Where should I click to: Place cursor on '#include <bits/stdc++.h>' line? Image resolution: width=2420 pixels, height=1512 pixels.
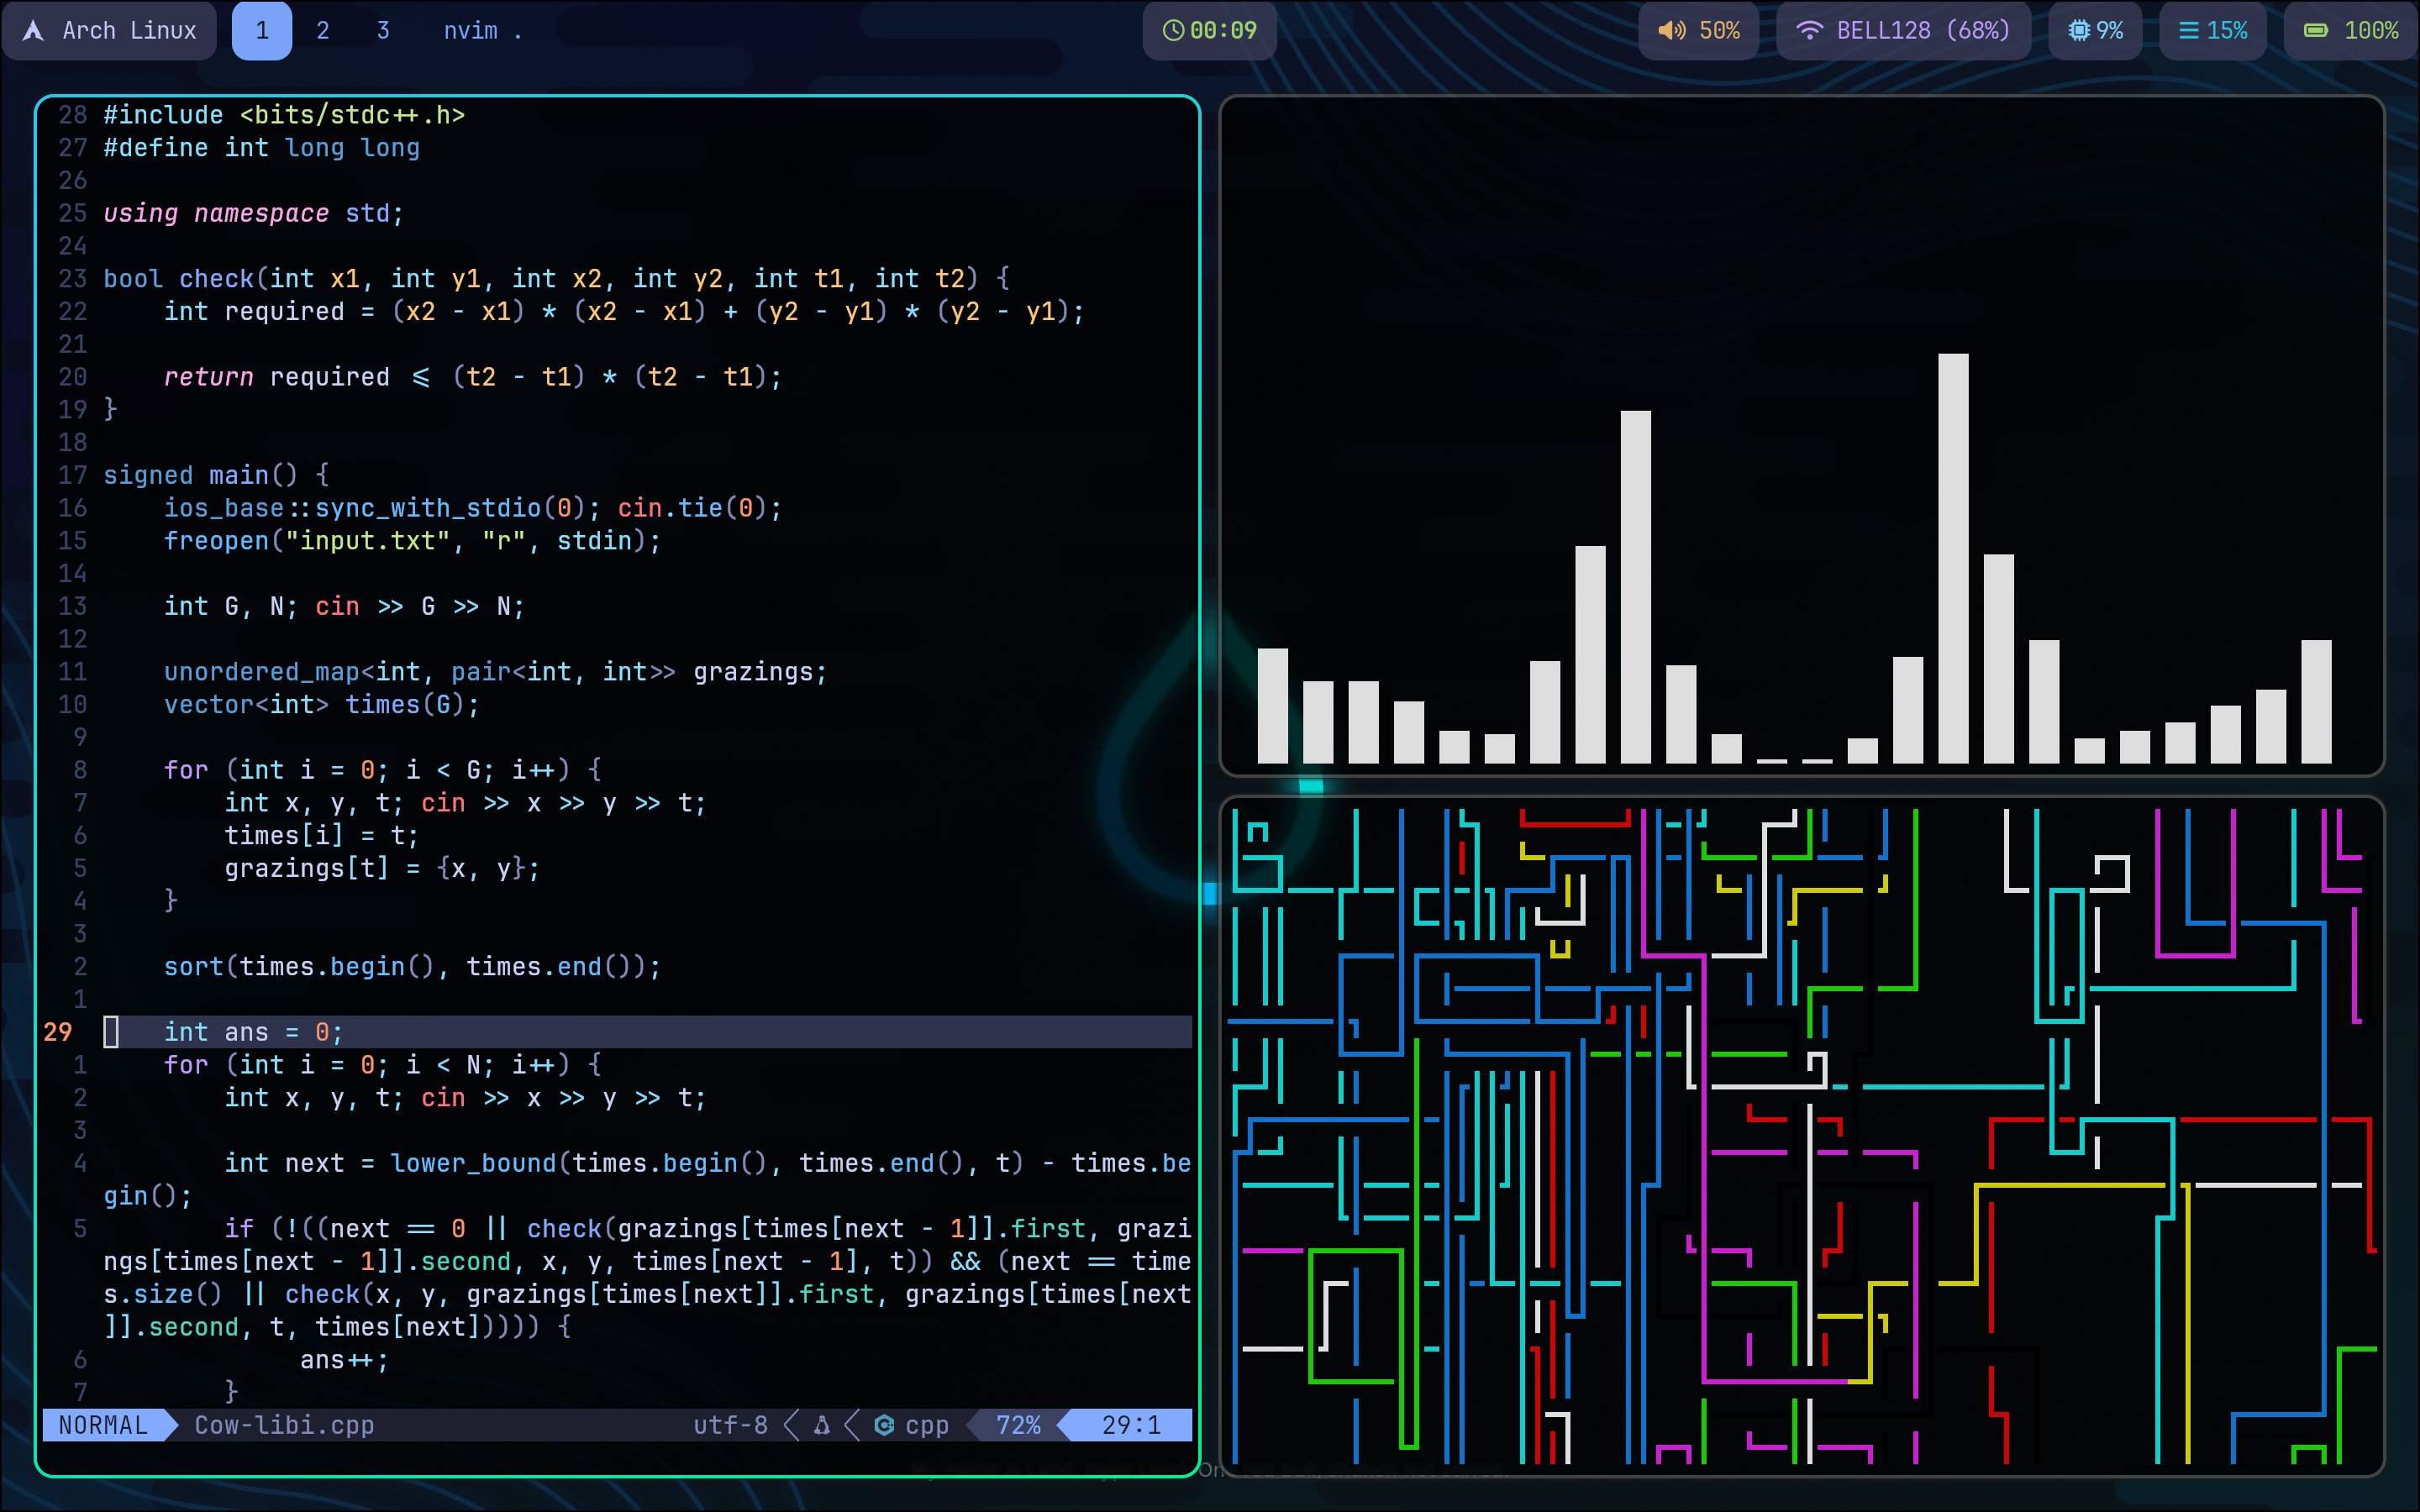[x=284, y=115]
